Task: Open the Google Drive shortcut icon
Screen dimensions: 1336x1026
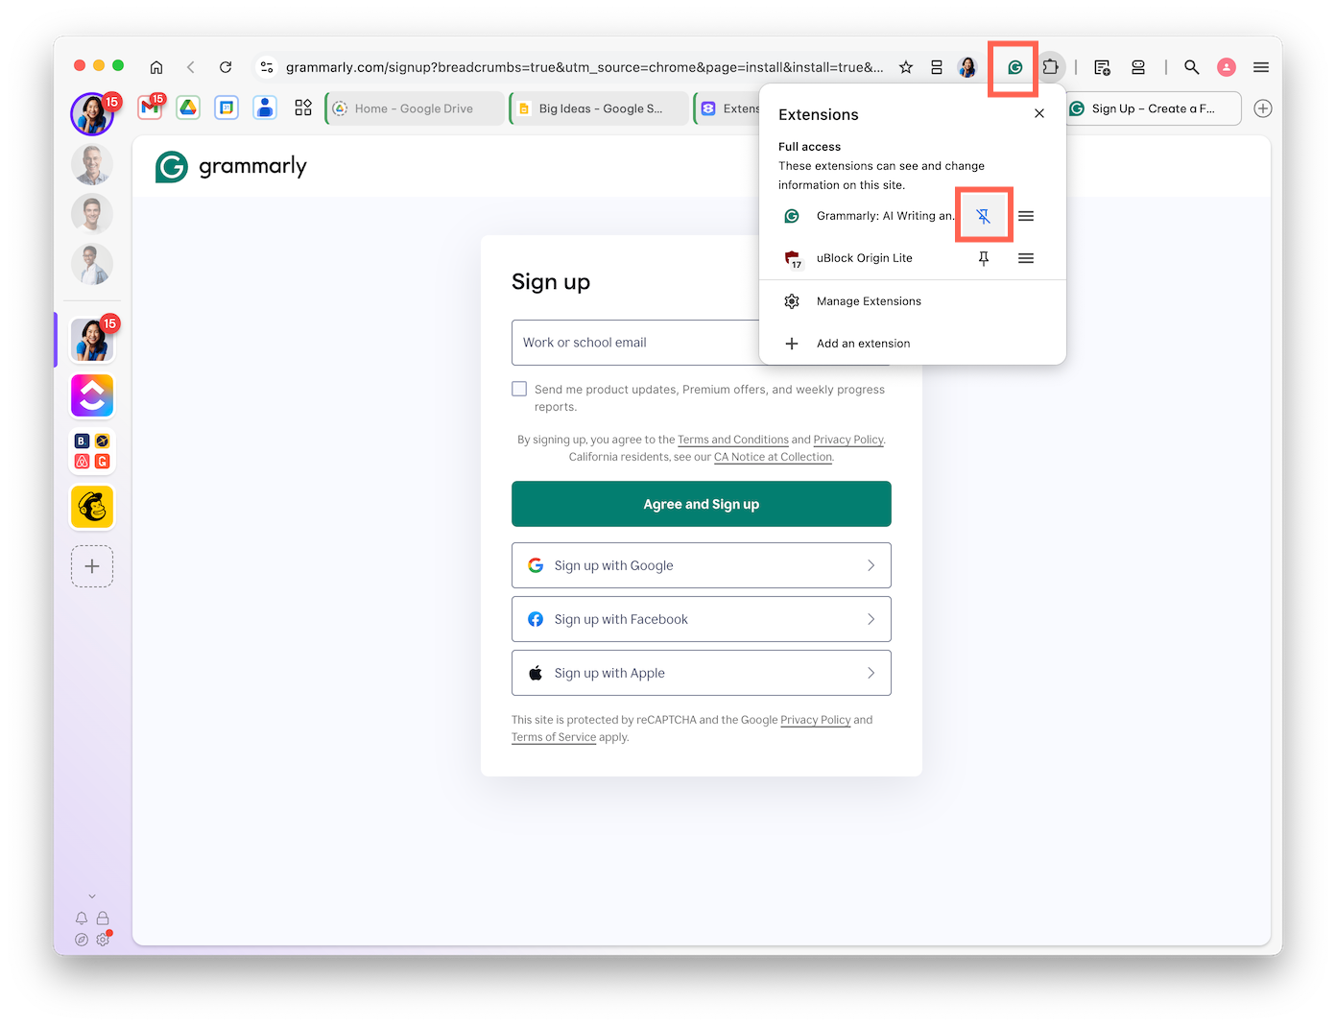Action: coord(188,107)
